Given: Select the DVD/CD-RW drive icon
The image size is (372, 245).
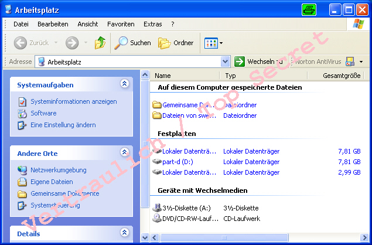Looking at the screenshot, I should point(158,219).
